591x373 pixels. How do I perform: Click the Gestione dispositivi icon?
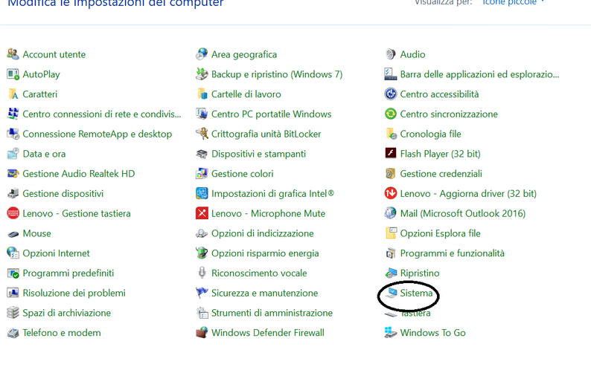13,194
